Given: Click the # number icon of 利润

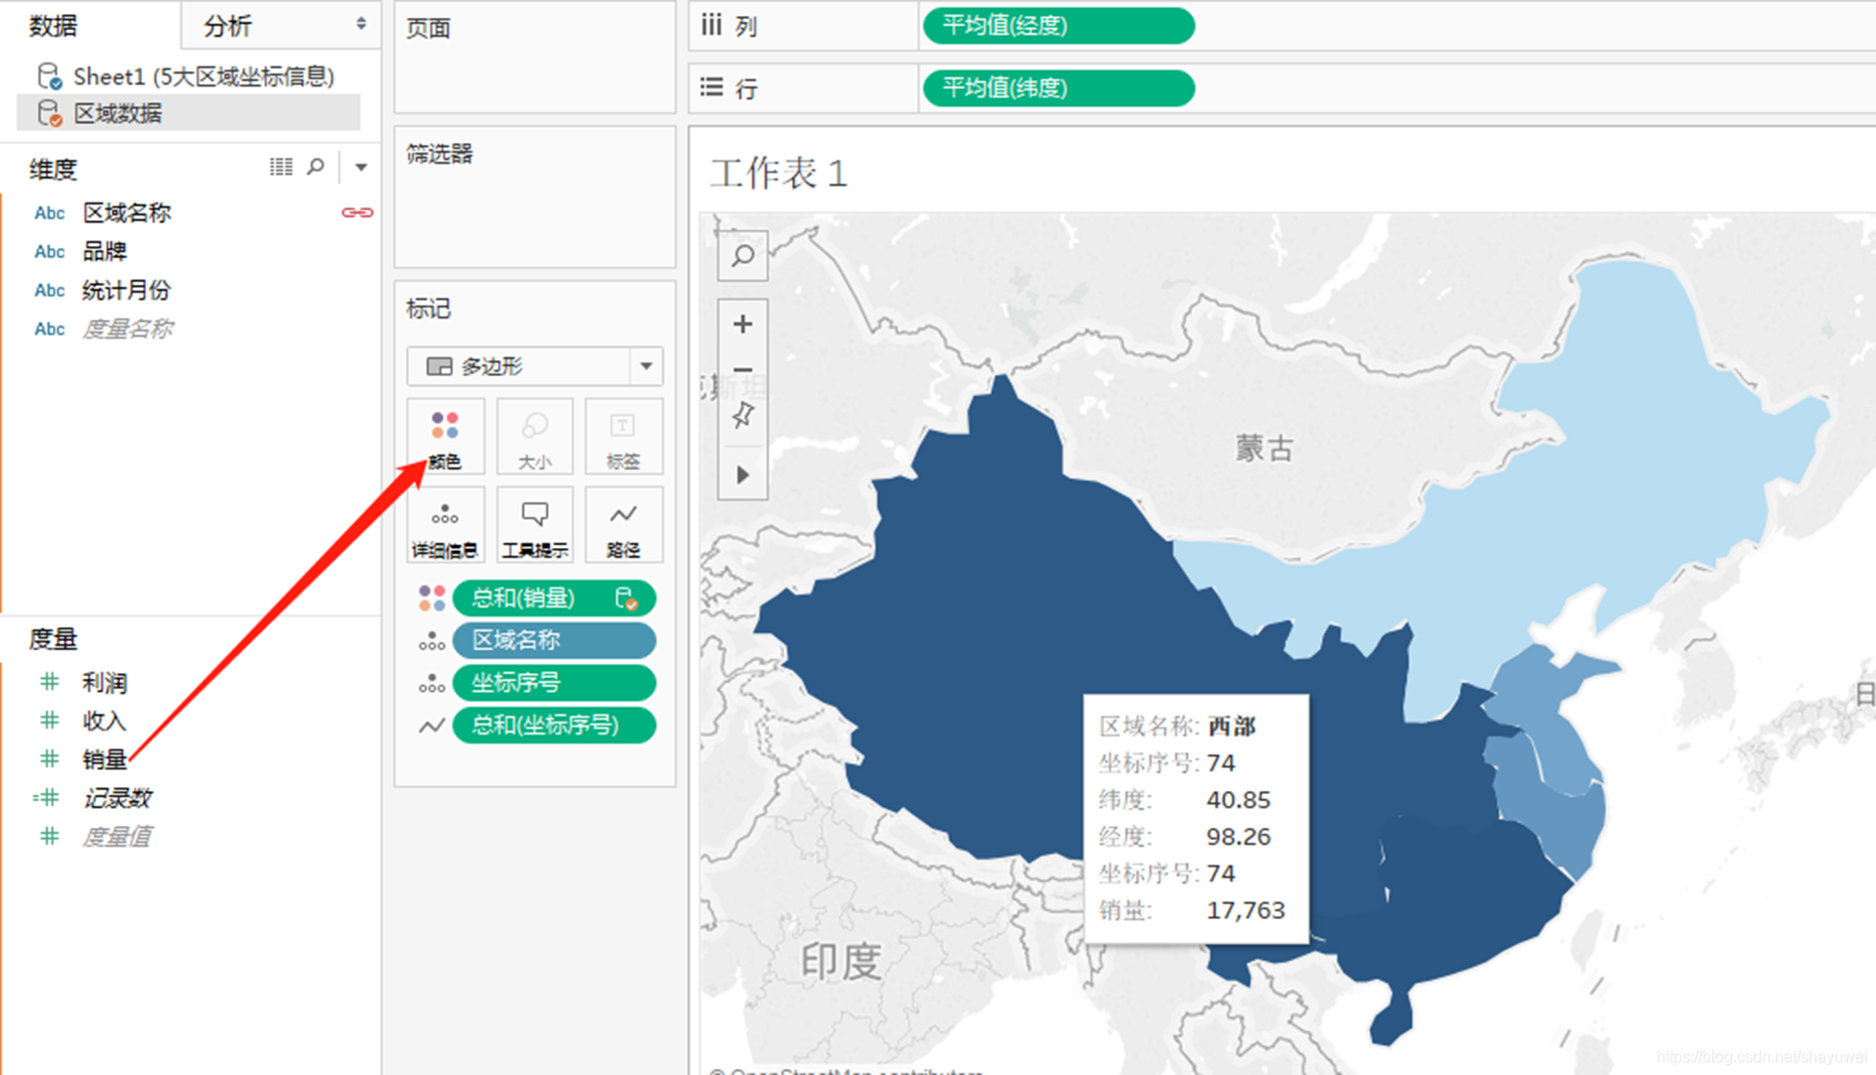Looking at the screenshot, I should click(x=49, y=682).
